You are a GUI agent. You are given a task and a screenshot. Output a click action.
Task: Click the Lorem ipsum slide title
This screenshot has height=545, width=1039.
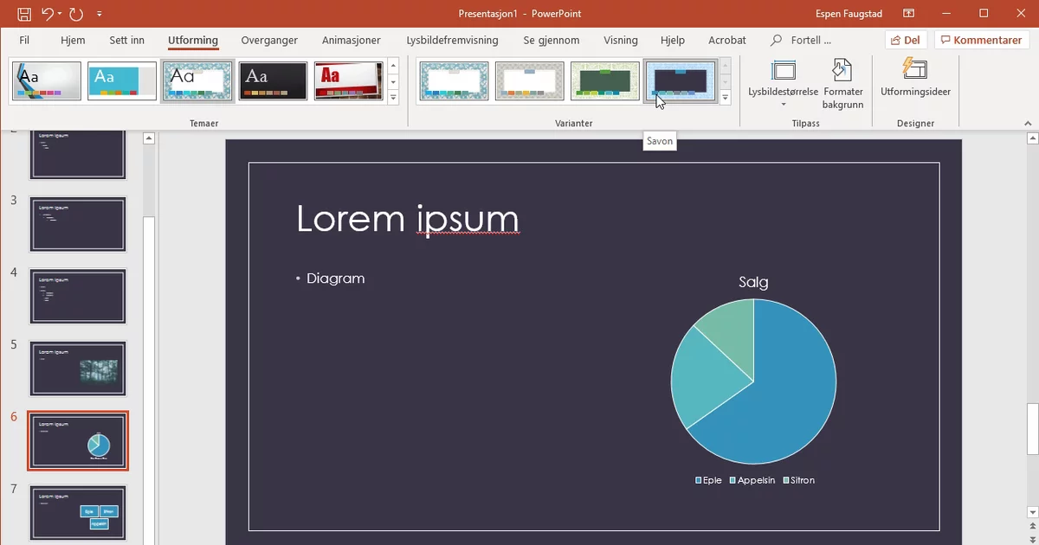pyautogui.click(x=408, y=218)
